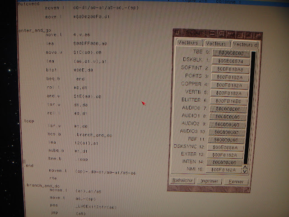This screenshot has height=217, width=289.
Task: Select the truncated 'Vecteurs d' tab
Action: pyautogui.click(x=245, y=44)
